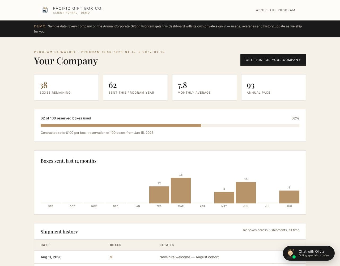Click the 'Contracted rate: $100 per box' line
The width and height of the screenshot is (340, 266).
[x=97, y=132]
